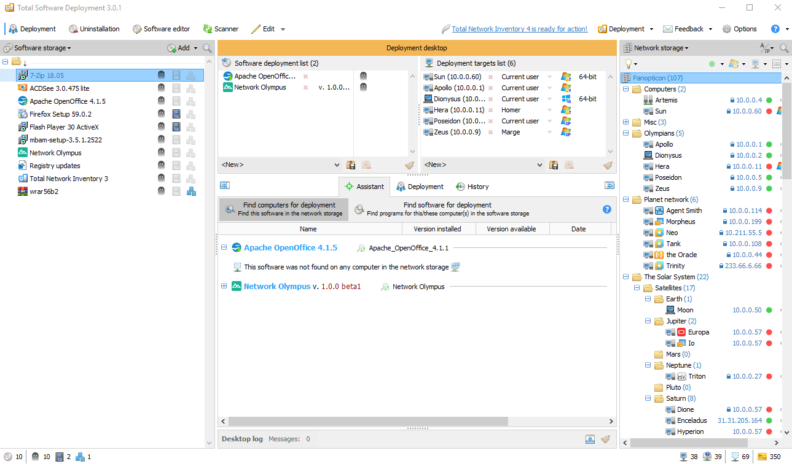Image resolution: width=792 pixels, height=464 pixels.
Task: Clear the deployment targets list with the broom
Action: click(608, 164)
